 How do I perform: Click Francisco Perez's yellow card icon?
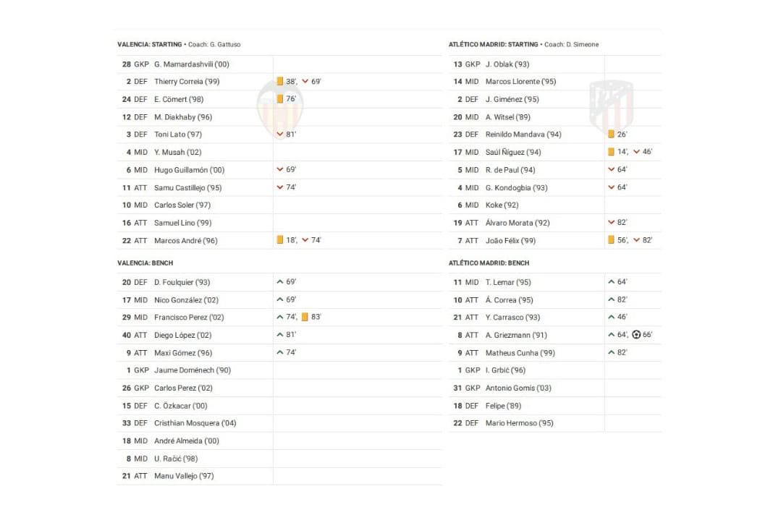305,318
